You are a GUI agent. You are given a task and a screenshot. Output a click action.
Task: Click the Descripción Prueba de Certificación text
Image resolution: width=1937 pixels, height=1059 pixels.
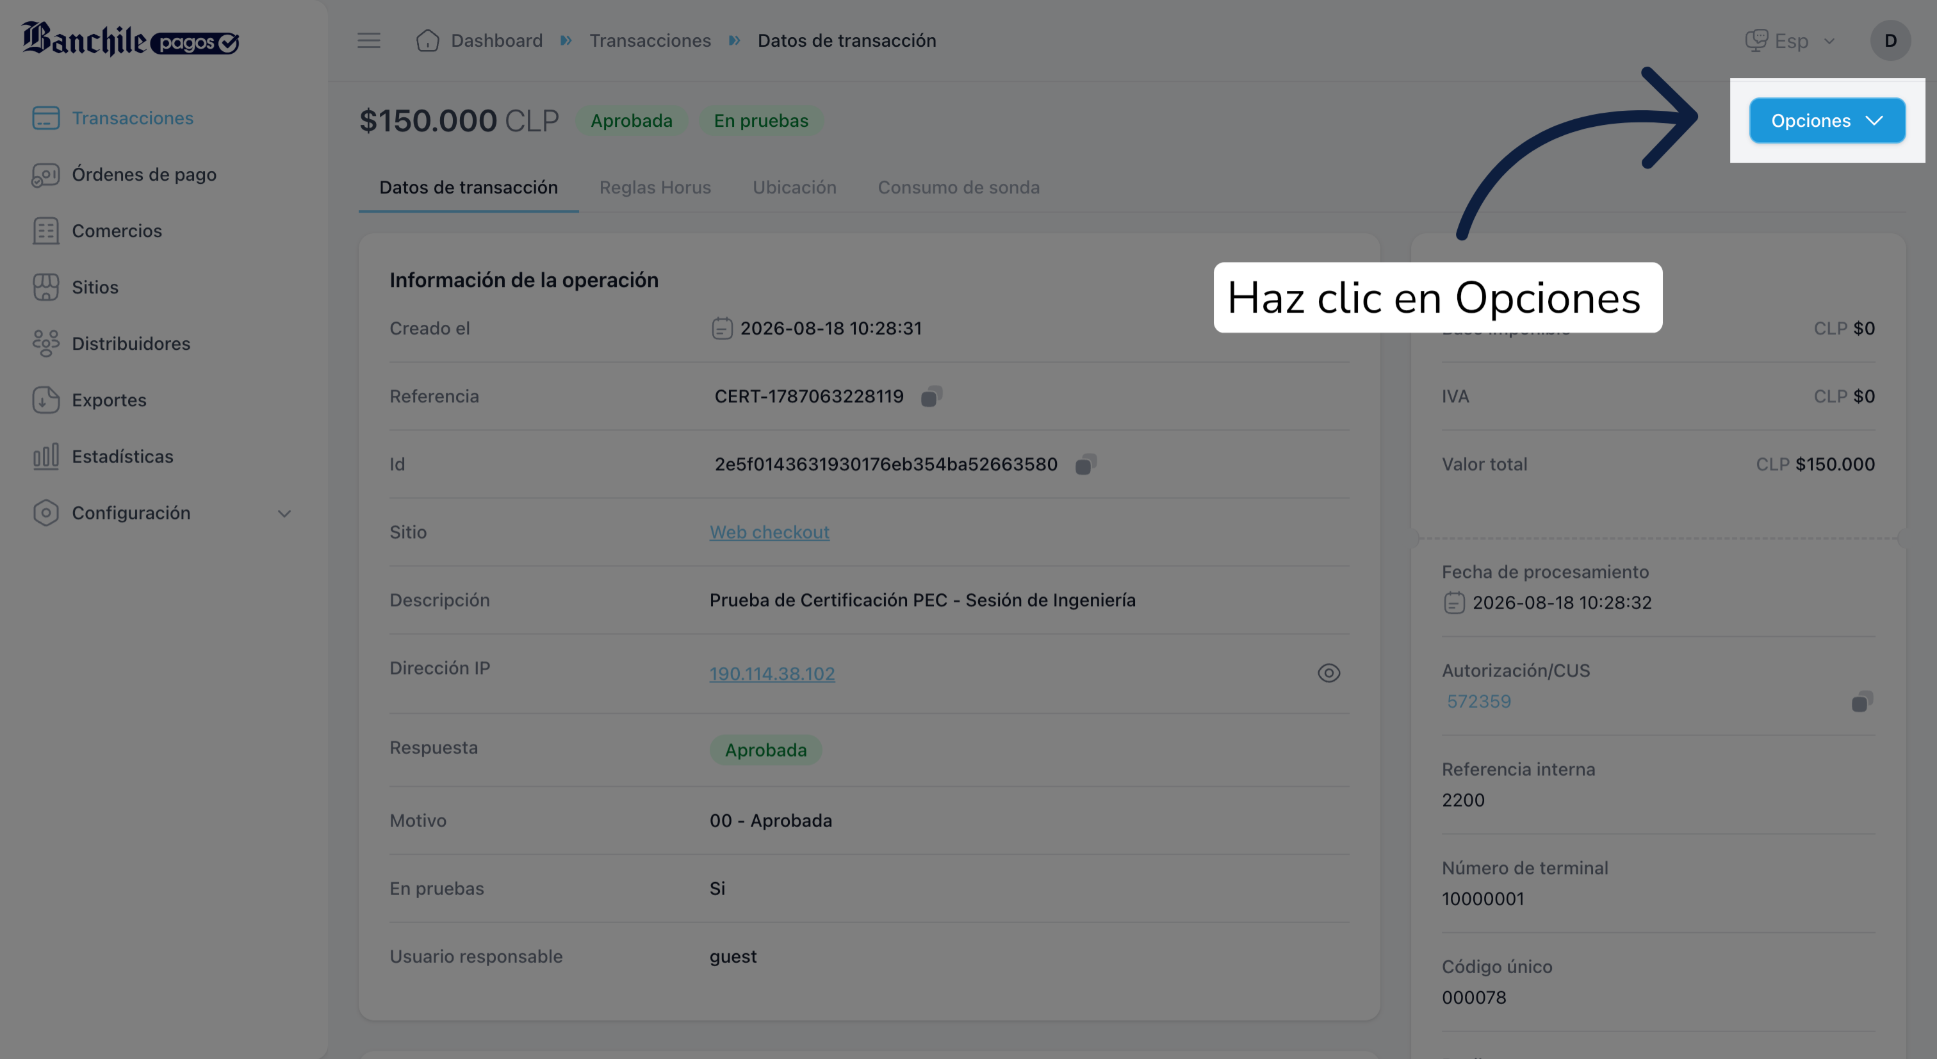922,600
